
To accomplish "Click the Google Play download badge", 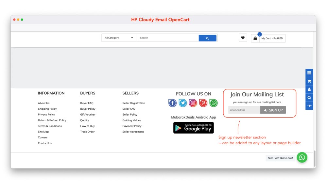I will pos(193,128).
